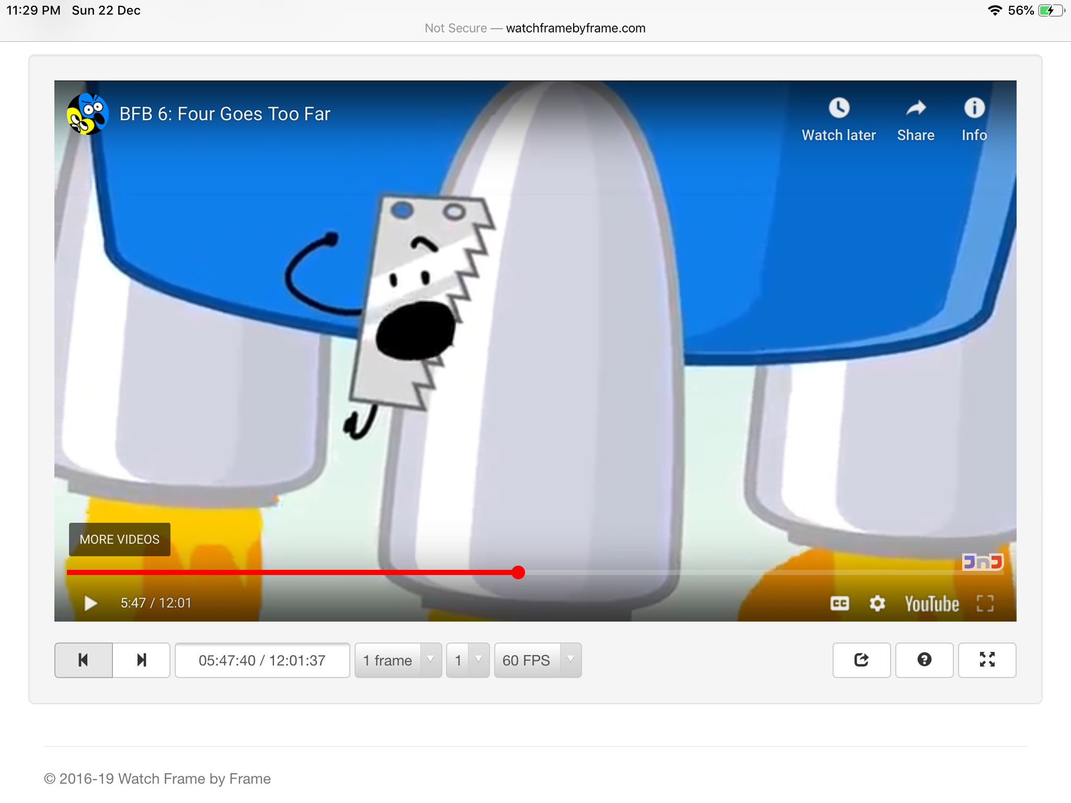
Task: Click the Watch later clock icon
Action: click(839, 108)
